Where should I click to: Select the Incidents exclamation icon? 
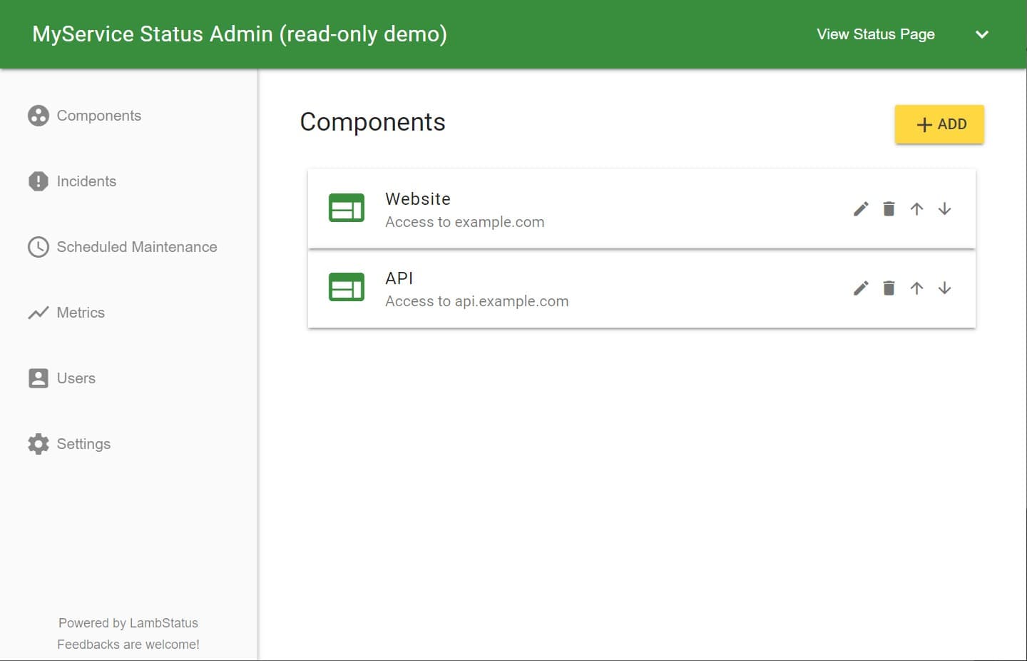[x=38, y=181]
